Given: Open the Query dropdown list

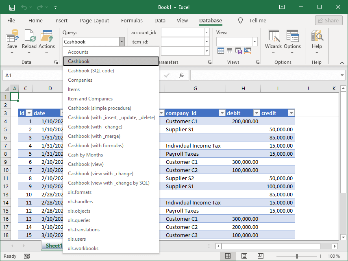Looking at the screenshot, I should [121, 41].
